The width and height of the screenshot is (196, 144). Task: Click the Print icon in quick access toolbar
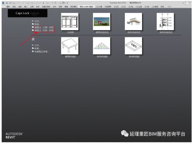pyautogui.click(x=28, y=3)
